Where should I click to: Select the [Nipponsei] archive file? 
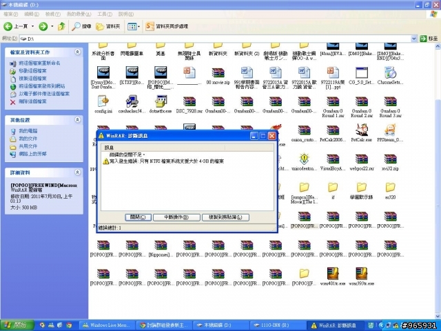[x=161, y=245]
